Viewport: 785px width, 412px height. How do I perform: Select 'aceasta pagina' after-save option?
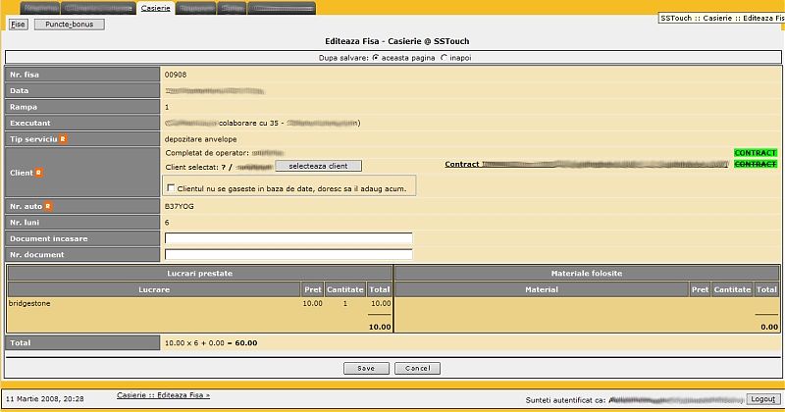376,58
